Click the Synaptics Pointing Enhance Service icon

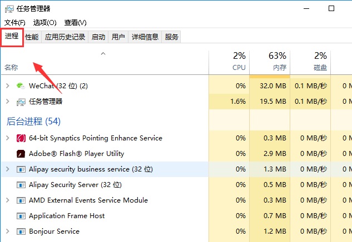pyautogui.click(x=21, y=138)
